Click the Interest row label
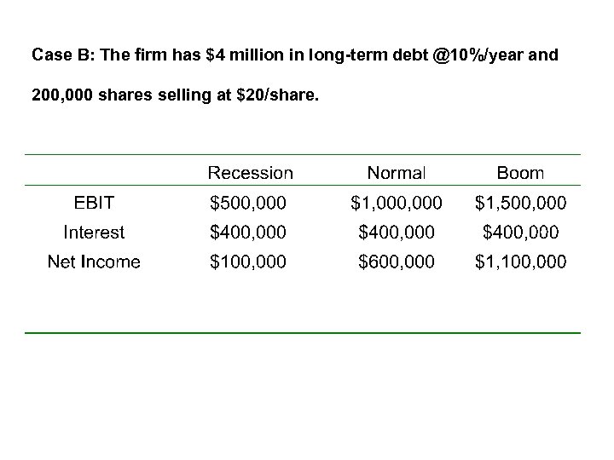This screenshot has height=460, width=614. click(94, 232)
